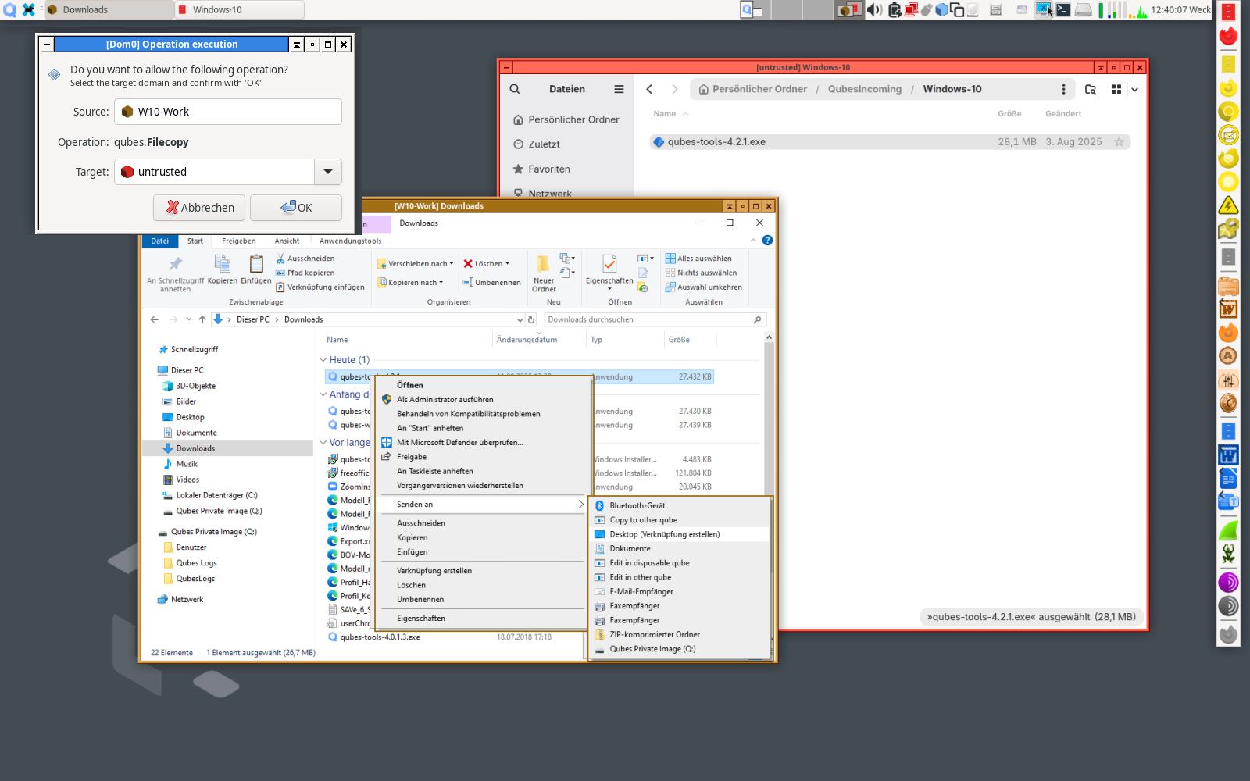
Task: Open the Verschieben nach dropdown
Action: pos(451,263)
